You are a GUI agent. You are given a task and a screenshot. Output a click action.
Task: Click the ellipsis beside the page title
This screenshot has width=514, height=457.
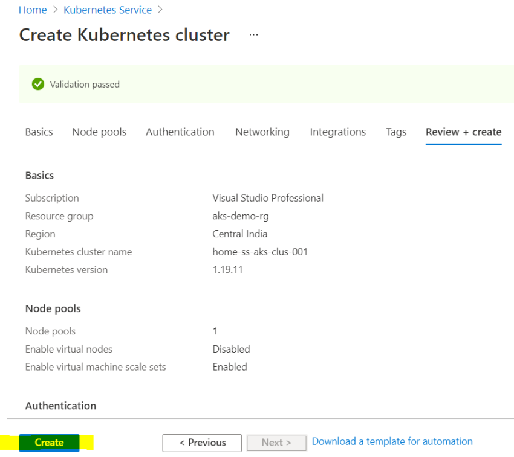click(x=253, y=34)
